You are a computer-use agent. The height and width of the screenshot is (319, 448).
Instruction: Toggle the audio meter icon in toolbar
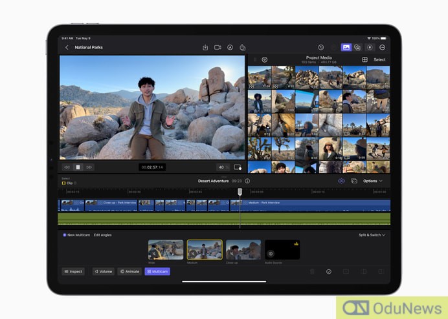tap(370, 48)
